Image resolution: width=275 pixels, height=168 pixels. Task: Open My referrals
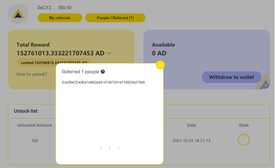click(x=60, y=18)
